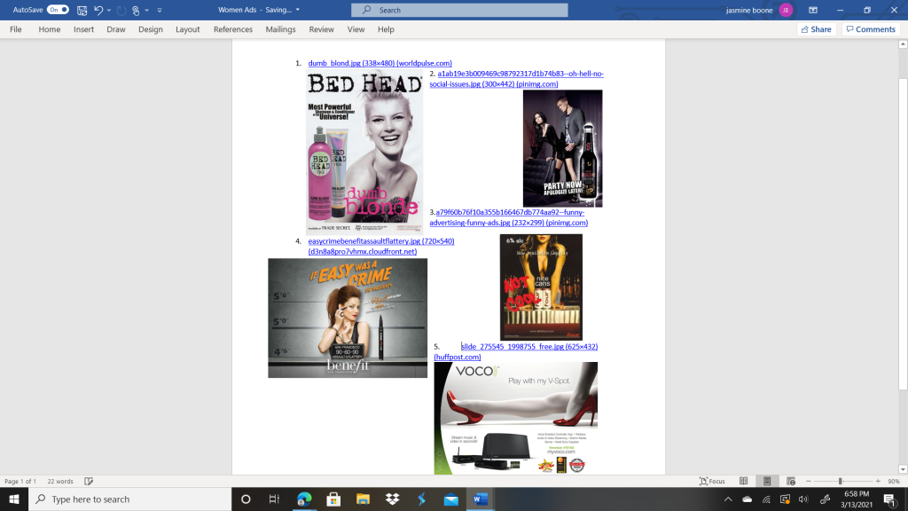Switch to Read Mode view
Viewport: 908px width, 511px height.
point(744,481)
